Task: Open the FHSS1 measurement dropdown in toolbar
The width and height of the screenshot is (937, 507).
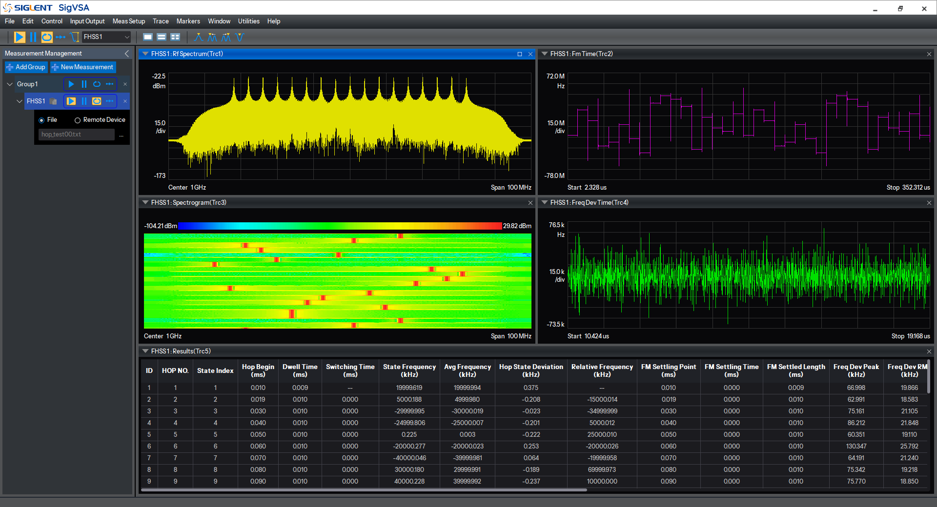Action: point(107,37)
